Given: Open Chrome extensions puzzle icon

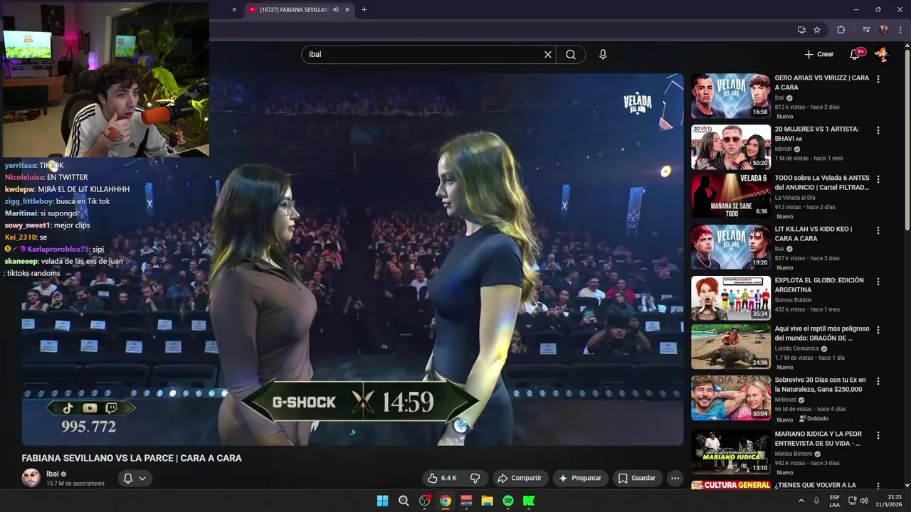Looking at the screenshot, I should coord(841,30).
